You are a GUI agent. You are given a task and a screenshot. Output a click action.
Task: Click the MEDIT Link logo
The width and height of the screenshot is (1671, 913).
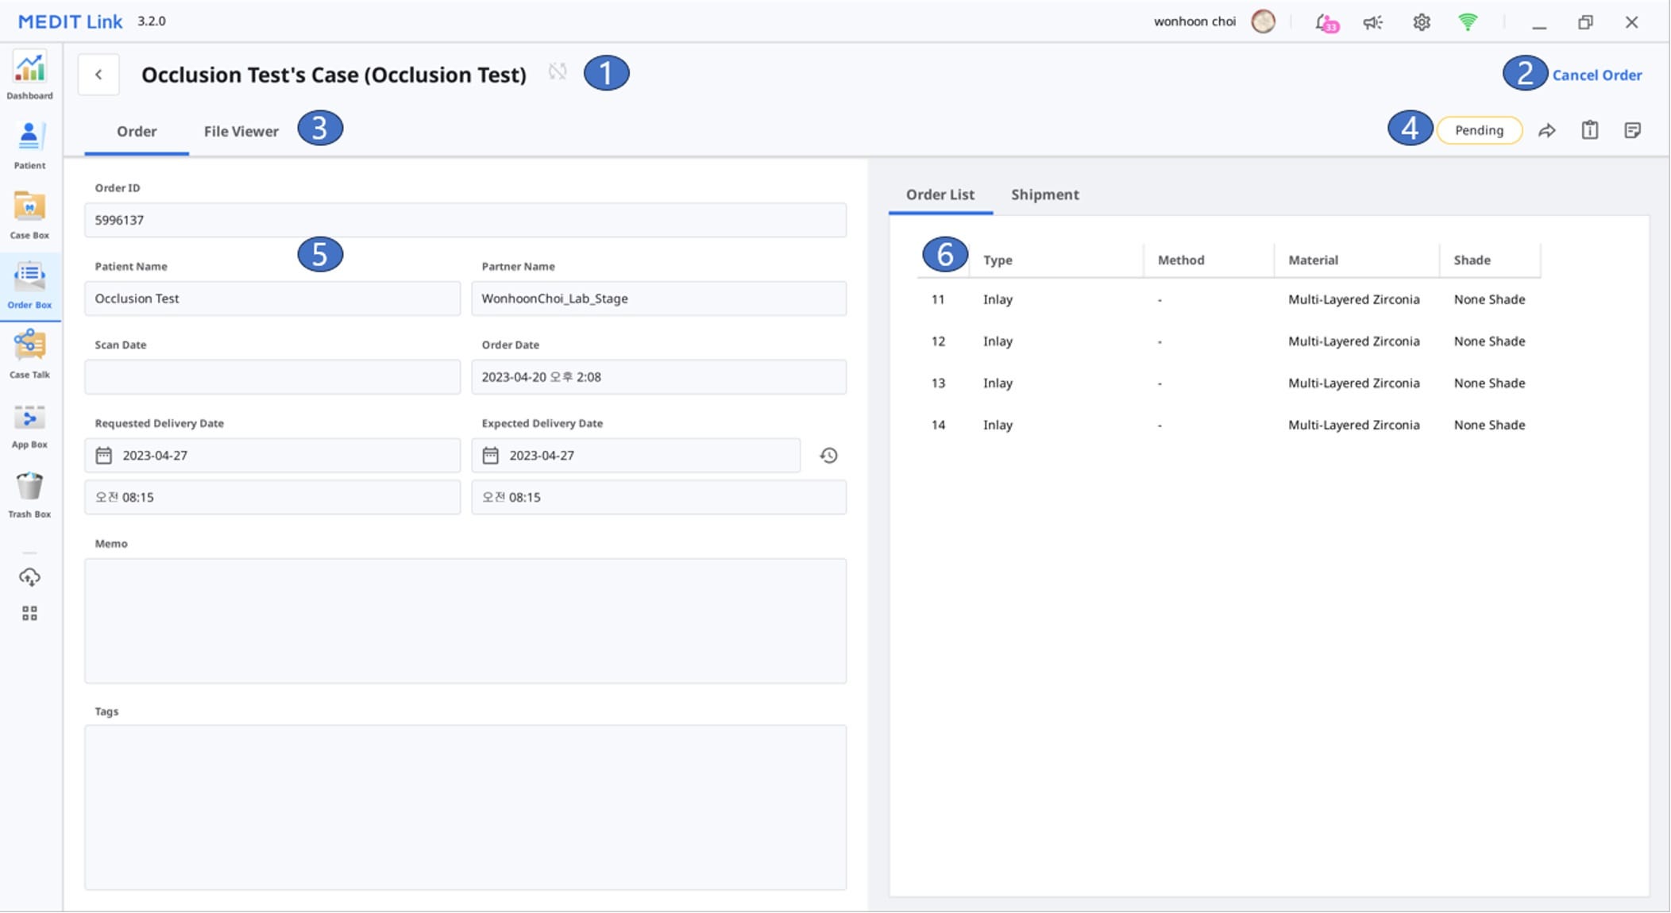point(70,21)
